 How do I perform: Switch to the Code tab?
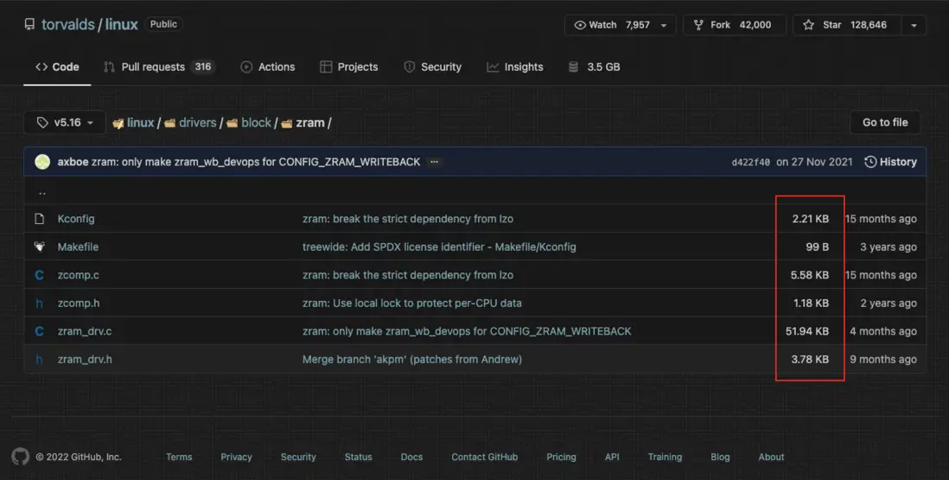(57, 67)
